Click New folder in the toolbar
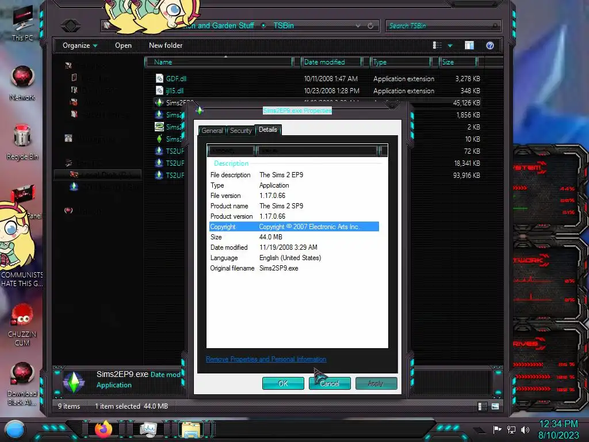589x442 pixels. click(x=166, y=45)
